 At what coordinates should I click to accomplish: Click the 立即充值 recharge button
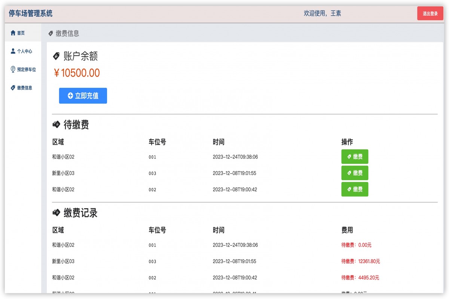point(83,96)
